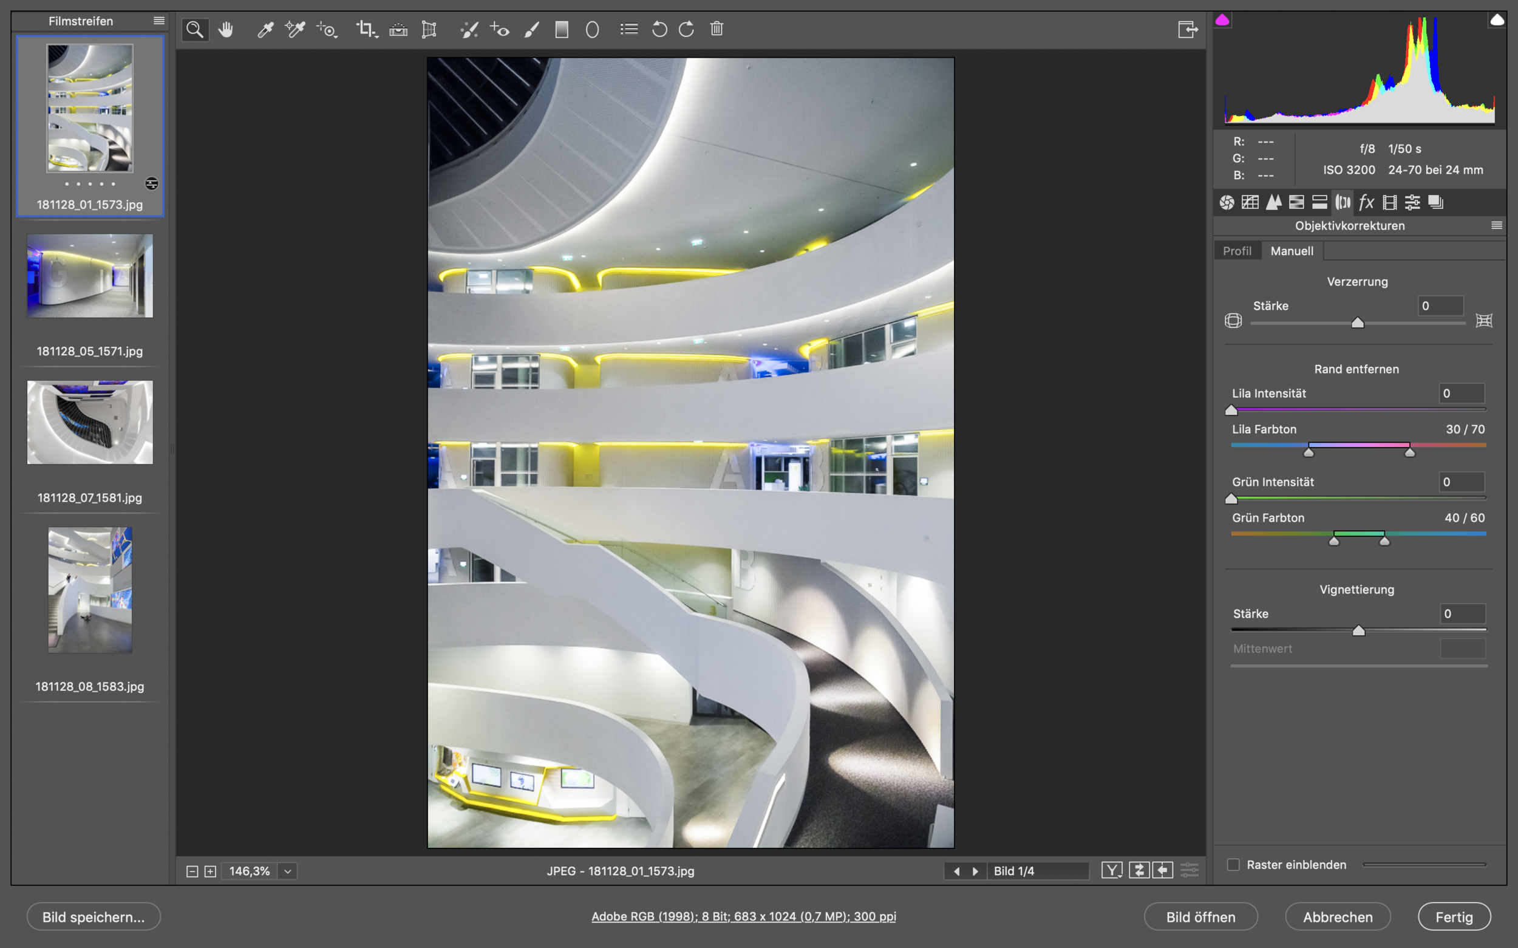This screenshot has height=948, width=1518.
Task: Select the Hand tool
Action: pos(226,30)
